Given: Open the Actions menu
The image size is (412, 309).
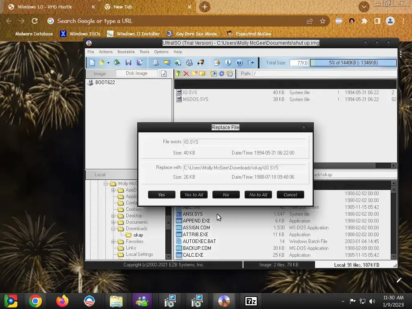Looking at the screenshot, I should coord(106,52).
